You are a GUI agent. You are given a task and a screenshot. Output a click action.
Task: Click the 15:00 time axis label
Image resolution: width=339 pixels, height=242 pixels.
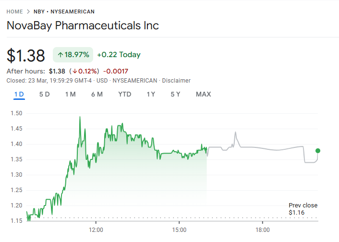coord(179,230)
